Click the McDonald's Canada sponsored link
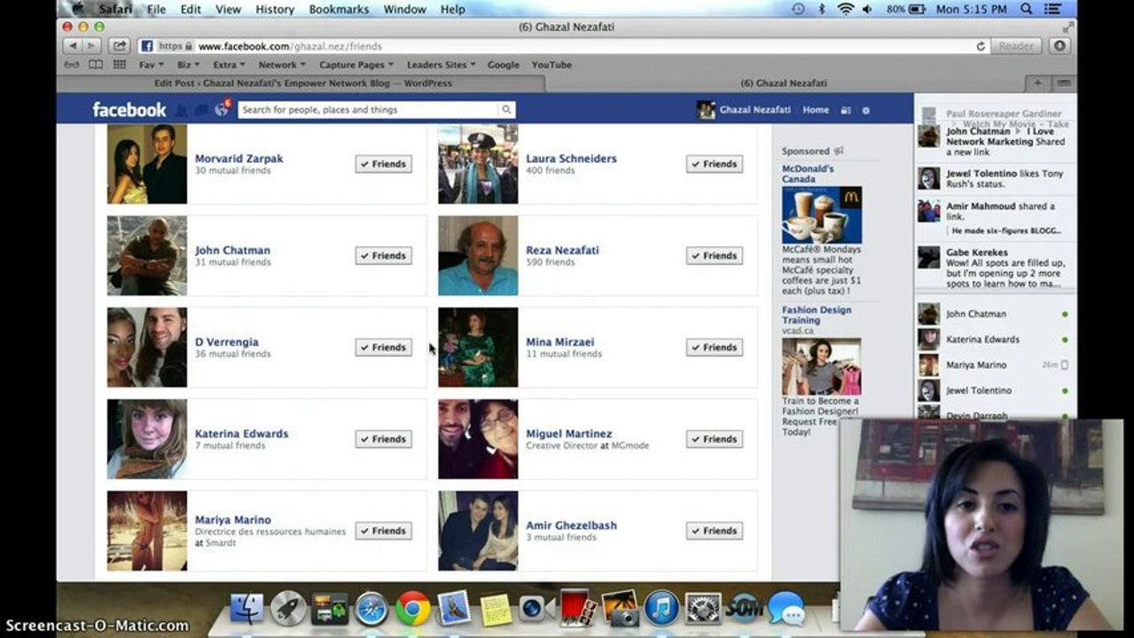 point(808,174)
